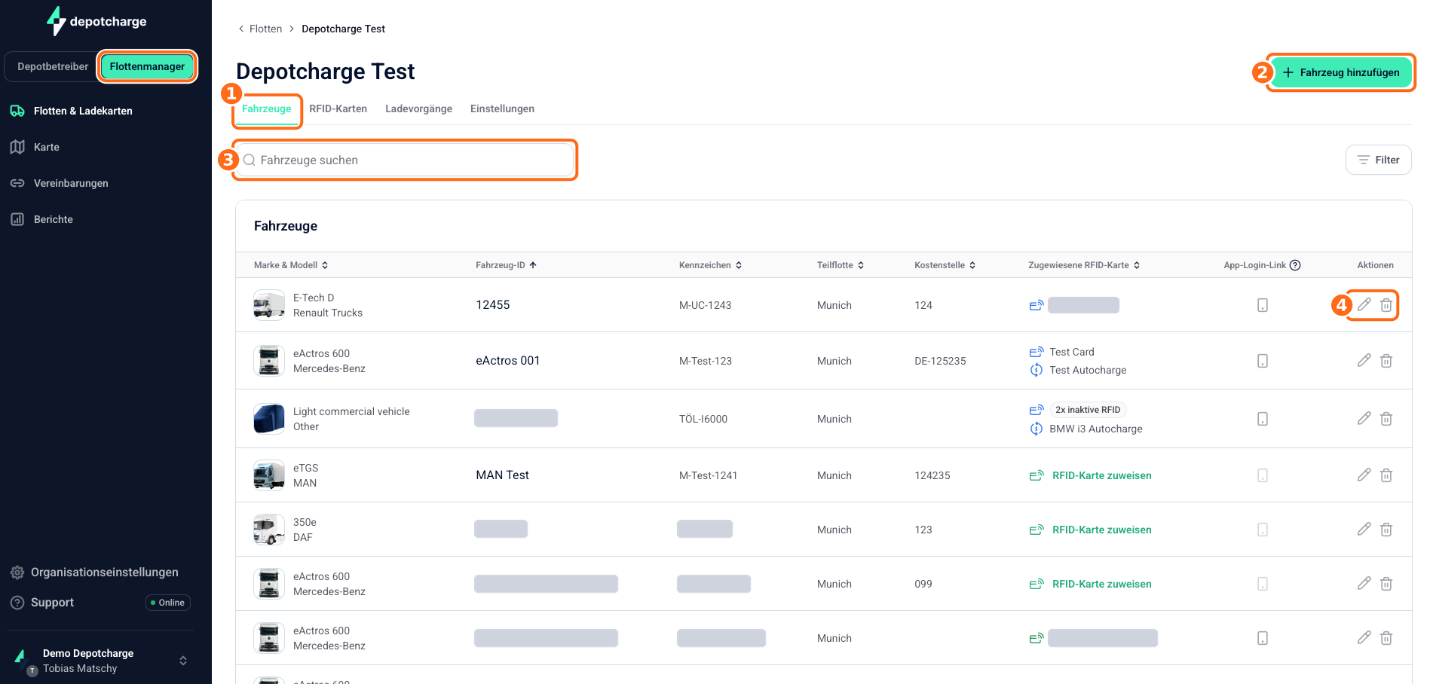1430x684 pixels.
Task: Sort table by Teilflotte
Action: click(841, 265)
